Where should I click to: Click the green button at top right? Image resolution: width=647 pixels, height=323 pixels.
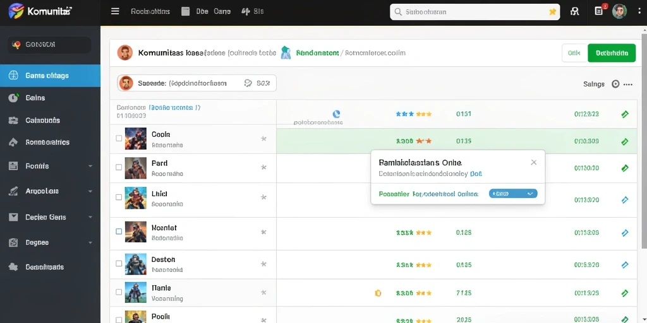pos(612,53)
